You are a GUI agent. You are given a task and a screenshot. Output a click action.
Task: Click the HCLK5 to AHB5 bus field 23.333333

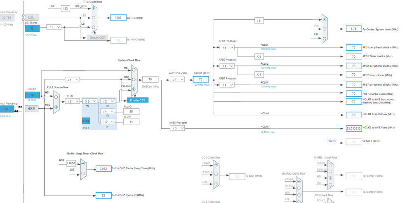click(354, 128)
